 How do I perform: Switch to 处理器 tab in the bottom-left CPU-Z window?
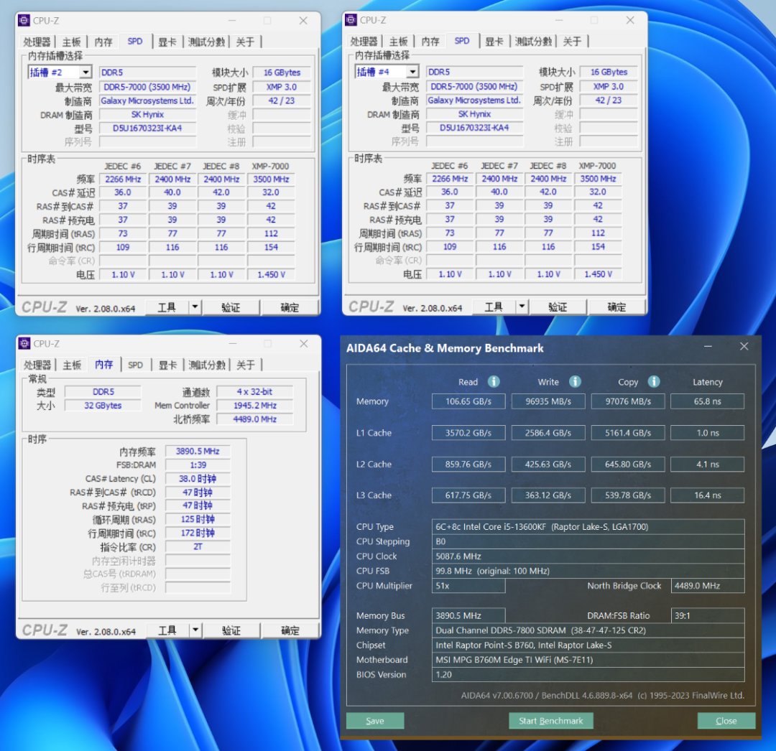37,365
